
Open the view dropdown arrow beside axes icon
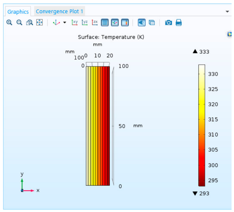pos(65,22)
